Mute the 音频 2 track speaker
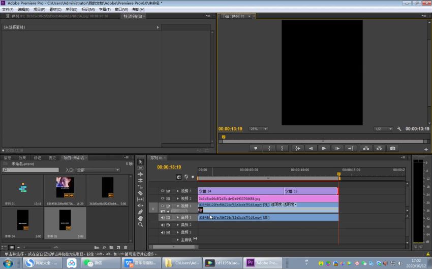This screenshot has width=432, height=269. click(163, 225)
